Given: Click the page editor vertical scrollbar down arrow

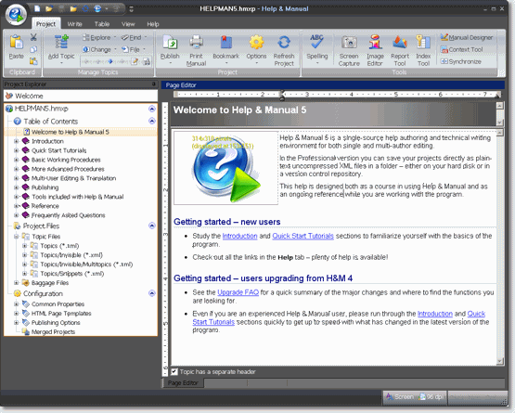Looking at the screenshot, I should pyautogui.click(x=500, y=361).
